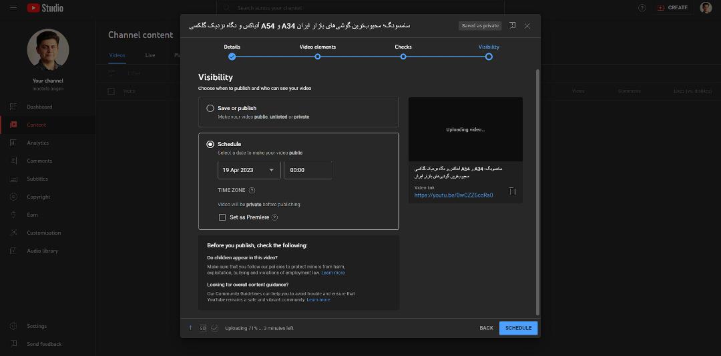The width and height of the screenshot is (721, 356).
Task: Click the search across your channel field
Action: [x=360, y=8]
